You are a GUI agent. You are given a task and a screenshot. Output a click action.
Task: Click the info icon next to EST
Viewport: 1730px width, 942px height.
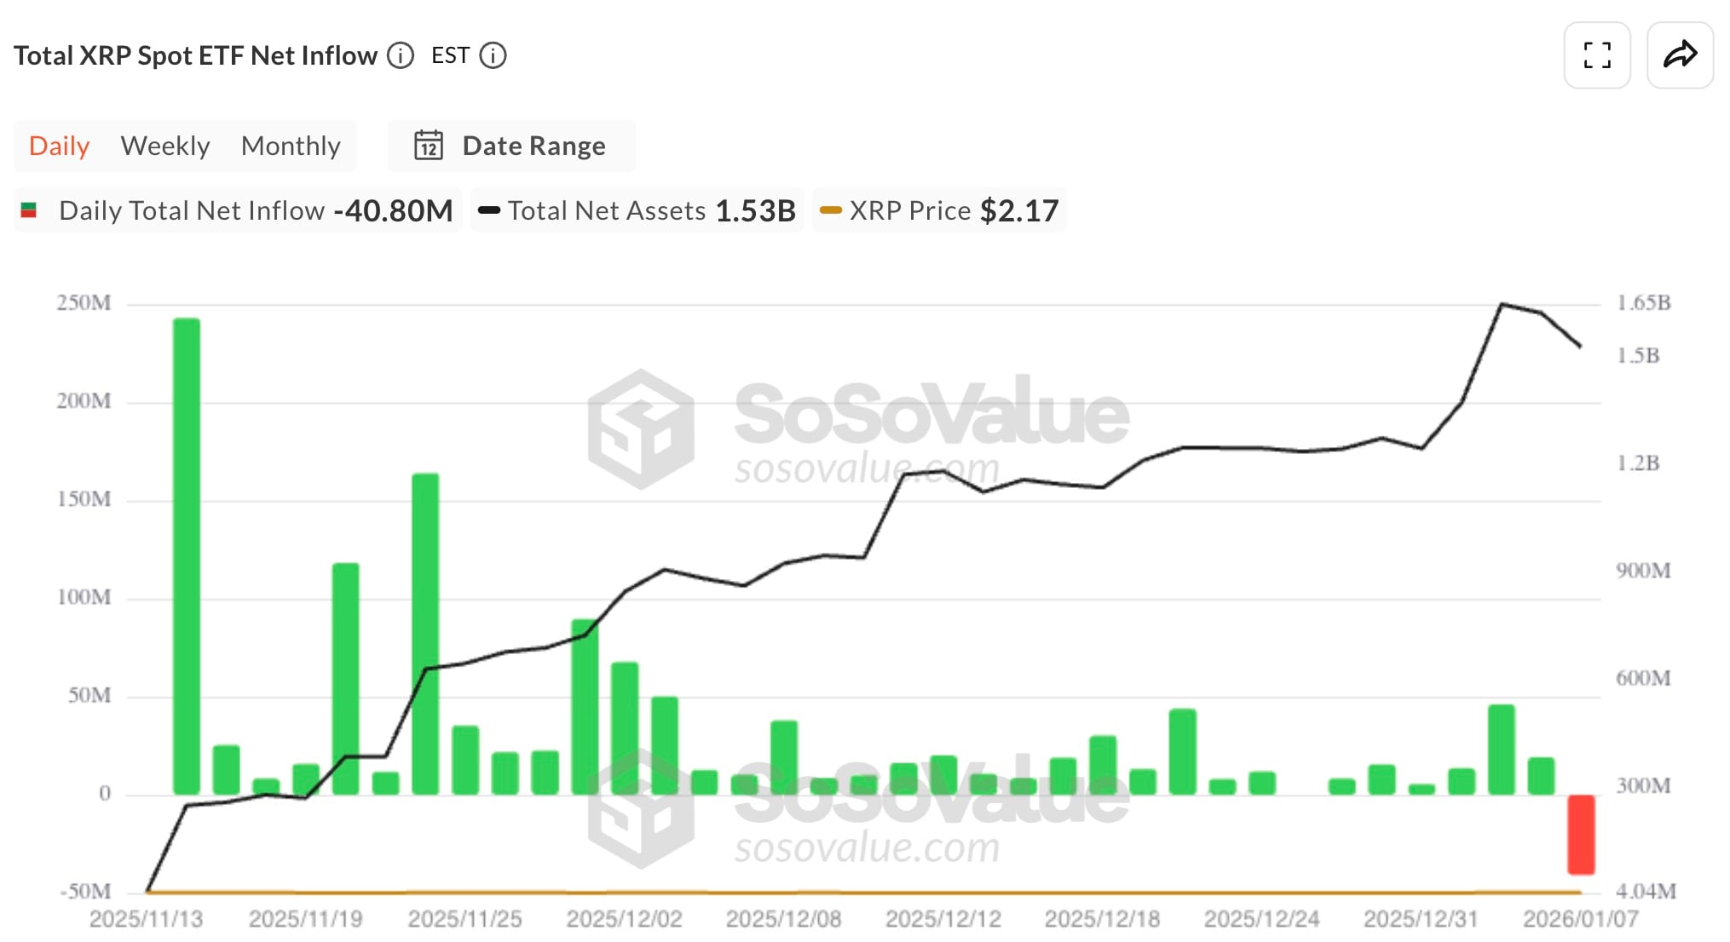click(493, 55)
